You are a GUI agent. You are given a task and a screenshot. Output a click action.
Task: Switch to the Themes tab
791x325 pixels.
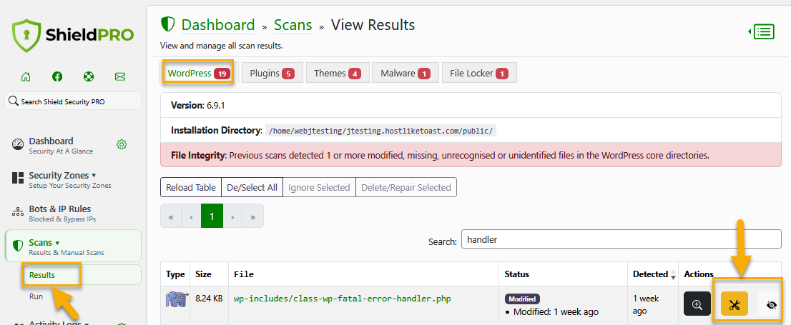(338, 73)
